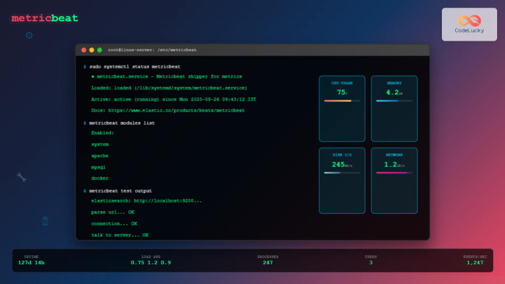
Task: Click the small server icon near bottom left
Action: point(45,221)
